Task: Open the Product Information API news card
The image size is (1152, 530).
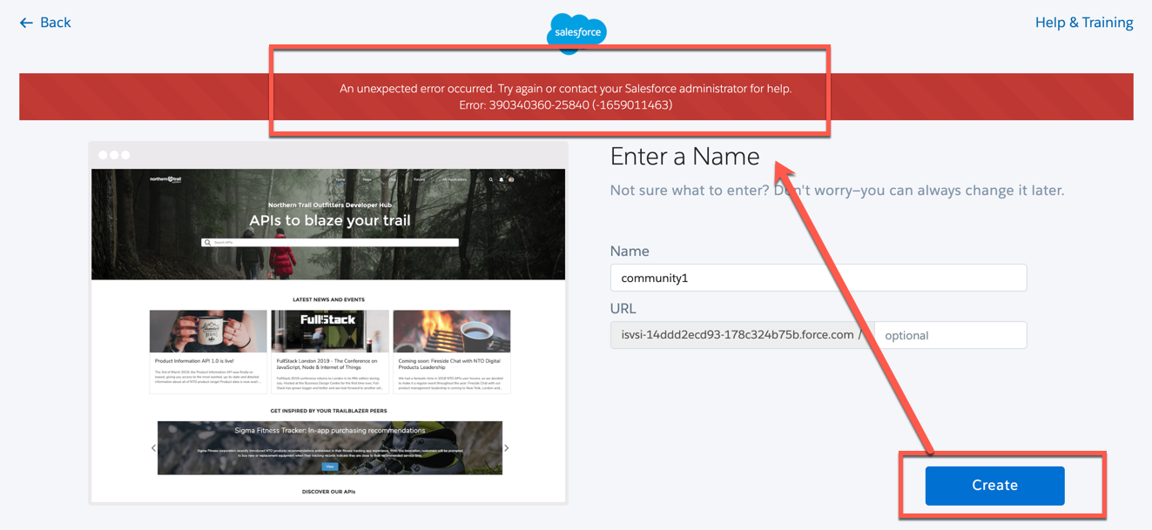Action: tap(207, 351)
